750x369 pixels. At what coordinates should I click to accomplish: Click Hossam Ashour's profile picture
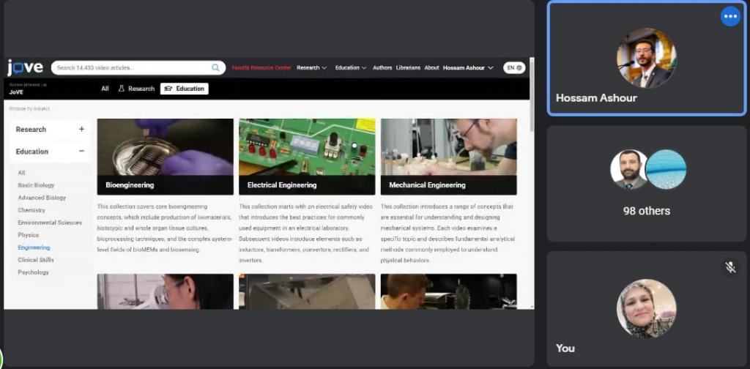[646, 59]
